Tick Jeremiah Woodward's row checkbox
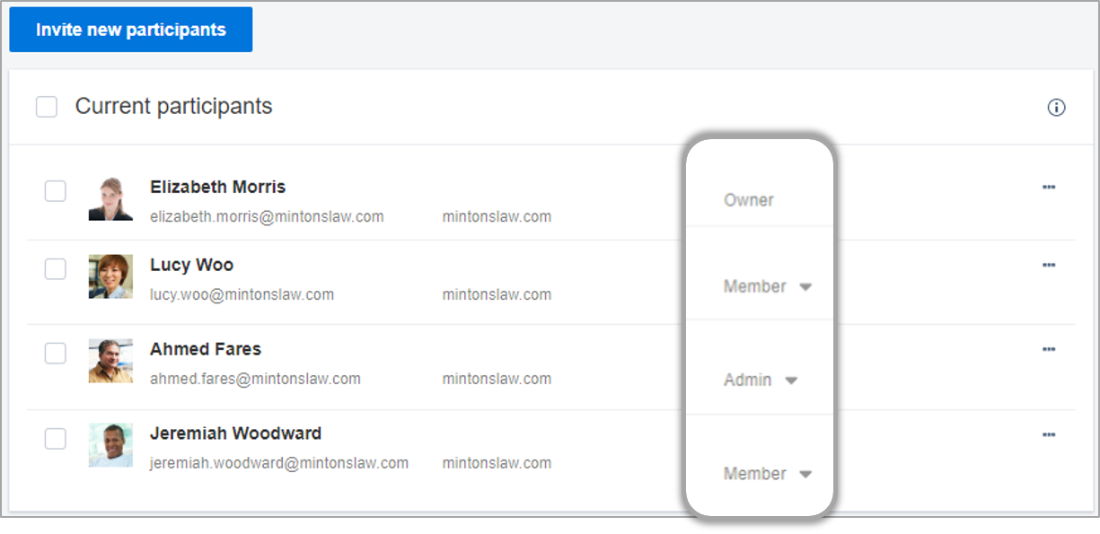 (56, 438)
